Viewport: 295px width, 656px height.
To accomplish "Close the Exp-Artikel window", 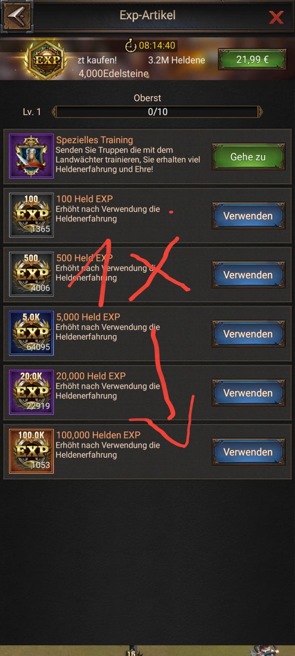I will 276,17.
